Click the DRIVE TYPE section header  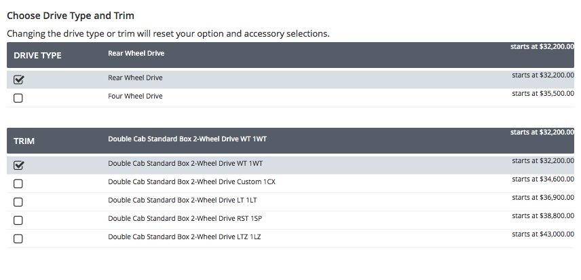point(37,56)
